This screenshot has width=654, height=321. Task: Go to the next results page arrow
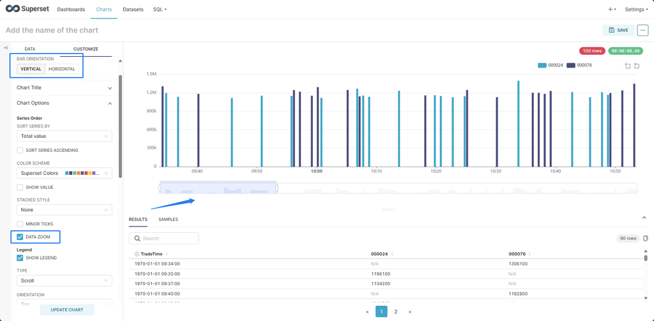coord(409,311)
